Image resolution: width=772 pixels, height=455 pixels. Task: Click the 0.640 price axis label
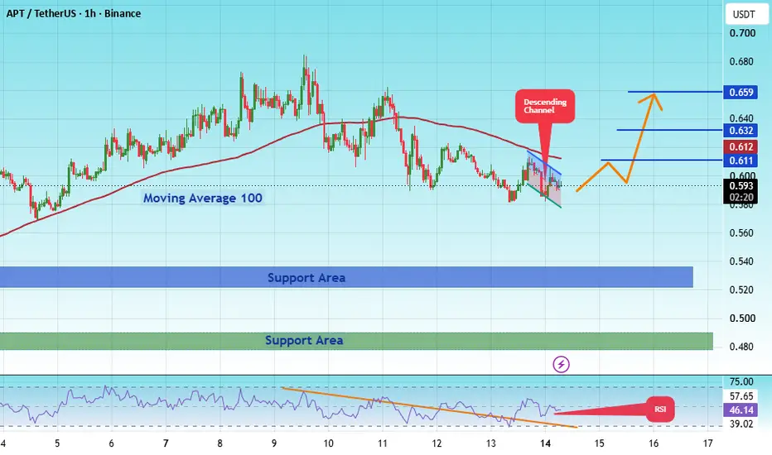pos(741,118)
